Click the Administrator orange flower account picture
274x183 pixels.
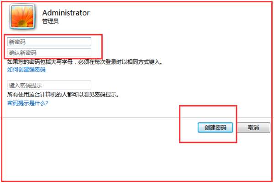(22, 16)
